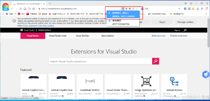
Task: Open the 免费PDF转word bookmark
Action: 57,14
